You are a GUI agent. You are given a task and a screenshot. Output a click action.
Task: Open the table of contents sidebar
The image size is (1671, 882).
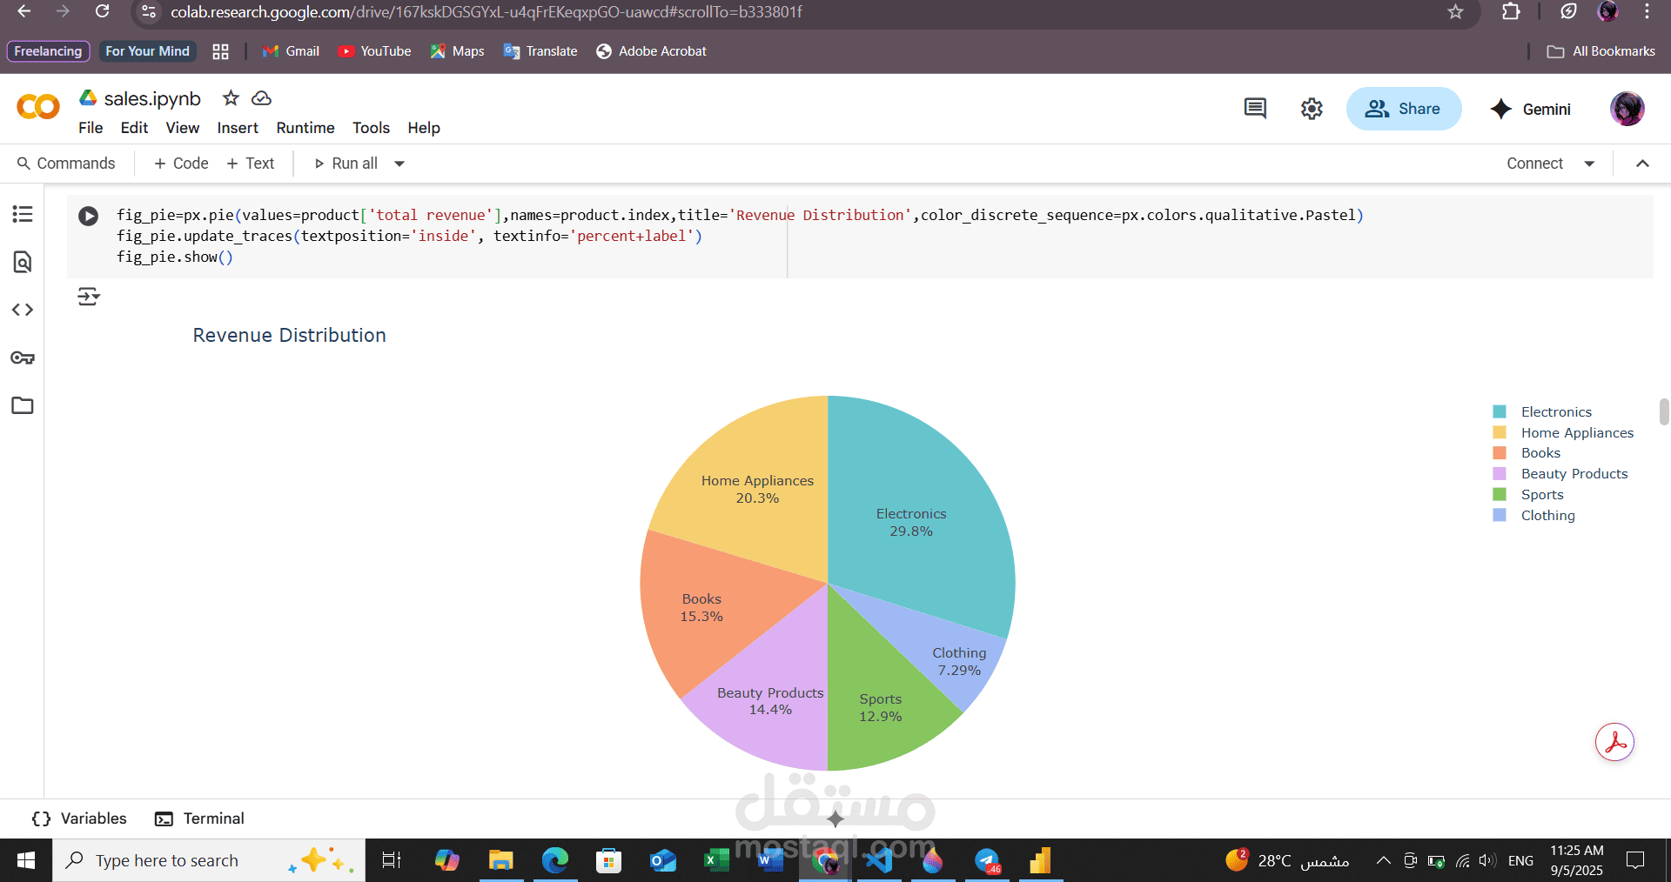point(23,214)
